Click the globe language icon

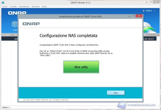[x=144, y=11]
